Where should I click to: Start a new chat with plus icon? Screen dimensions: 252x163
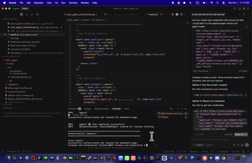pyautogui.click(x=240, y=14)
